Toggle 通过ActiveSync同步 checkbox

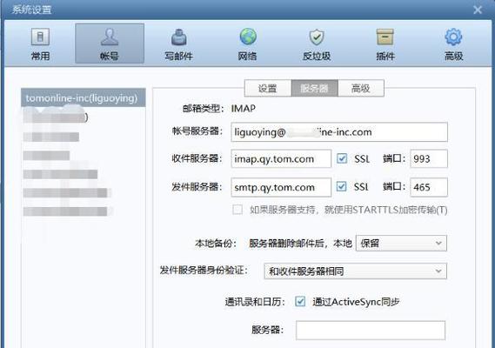tap(300, 302)
